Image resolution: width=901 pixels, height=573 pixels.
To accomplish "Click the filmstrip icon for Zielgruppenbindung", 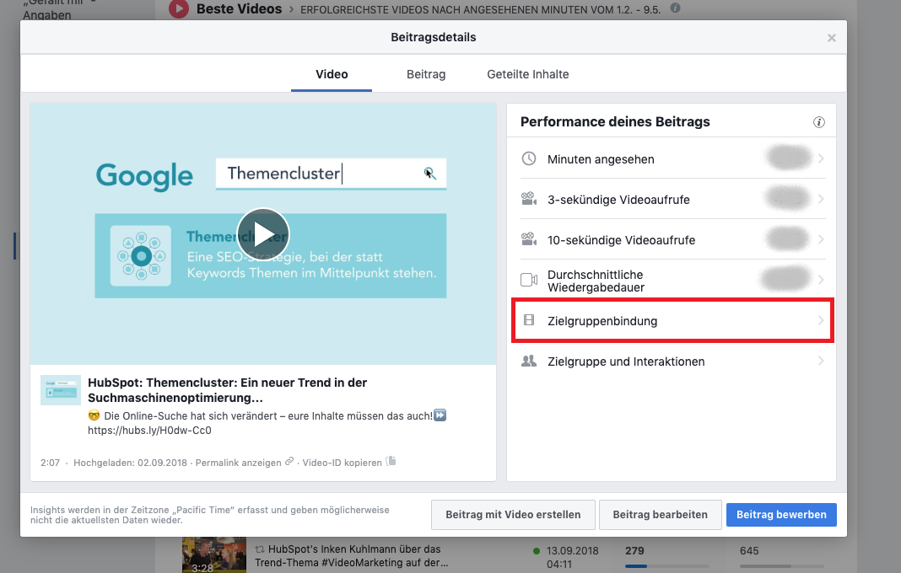I will click(x=529, y=320).
